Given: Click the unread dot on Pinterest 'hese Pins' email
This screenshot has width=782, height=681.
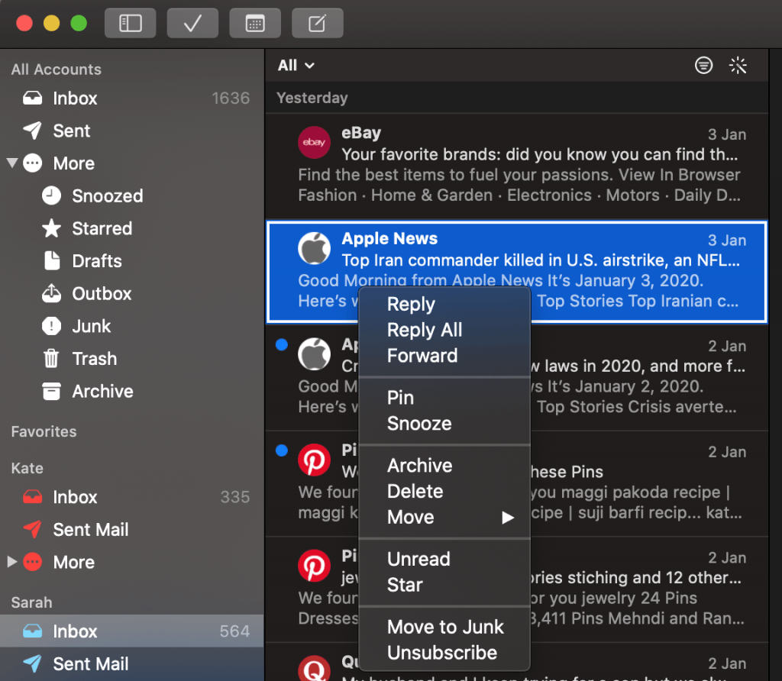Looking at the screenshot, I should [282, 450].
